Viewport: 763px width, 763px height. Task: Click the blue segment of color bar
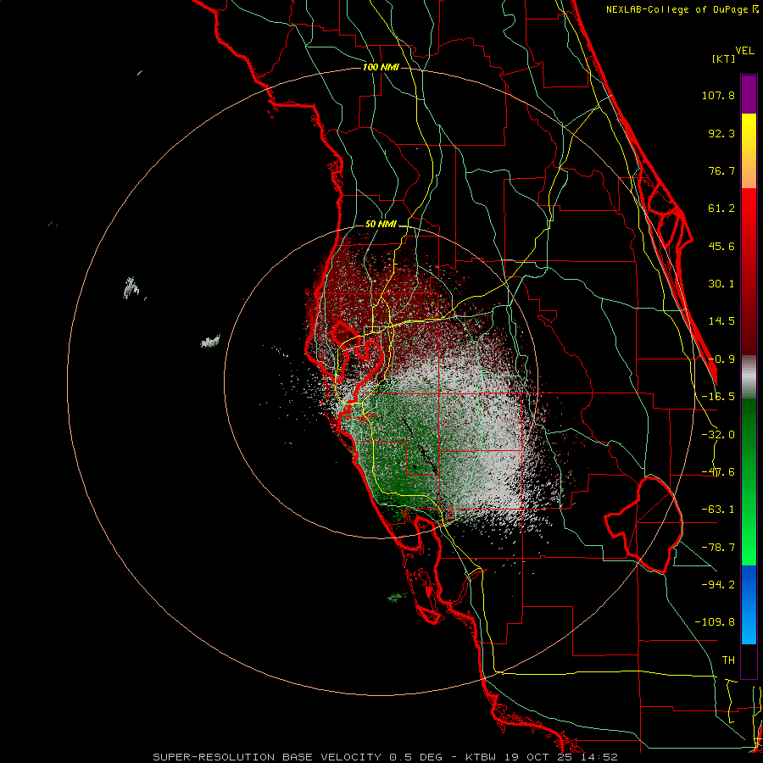pyautogui.click(x=749, y=604)
